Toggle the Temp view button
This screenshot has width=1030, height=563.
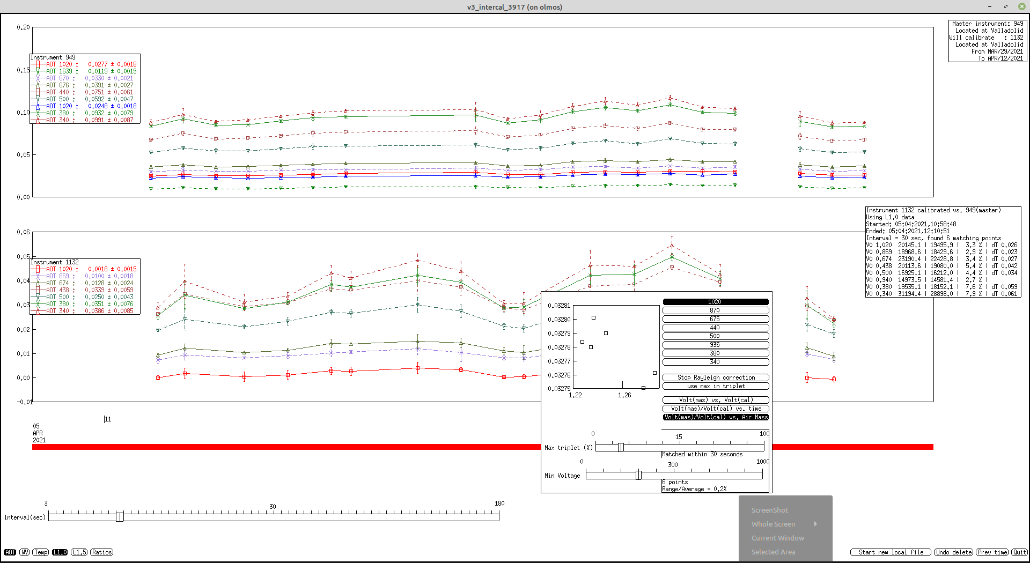[x=41, y=552]
